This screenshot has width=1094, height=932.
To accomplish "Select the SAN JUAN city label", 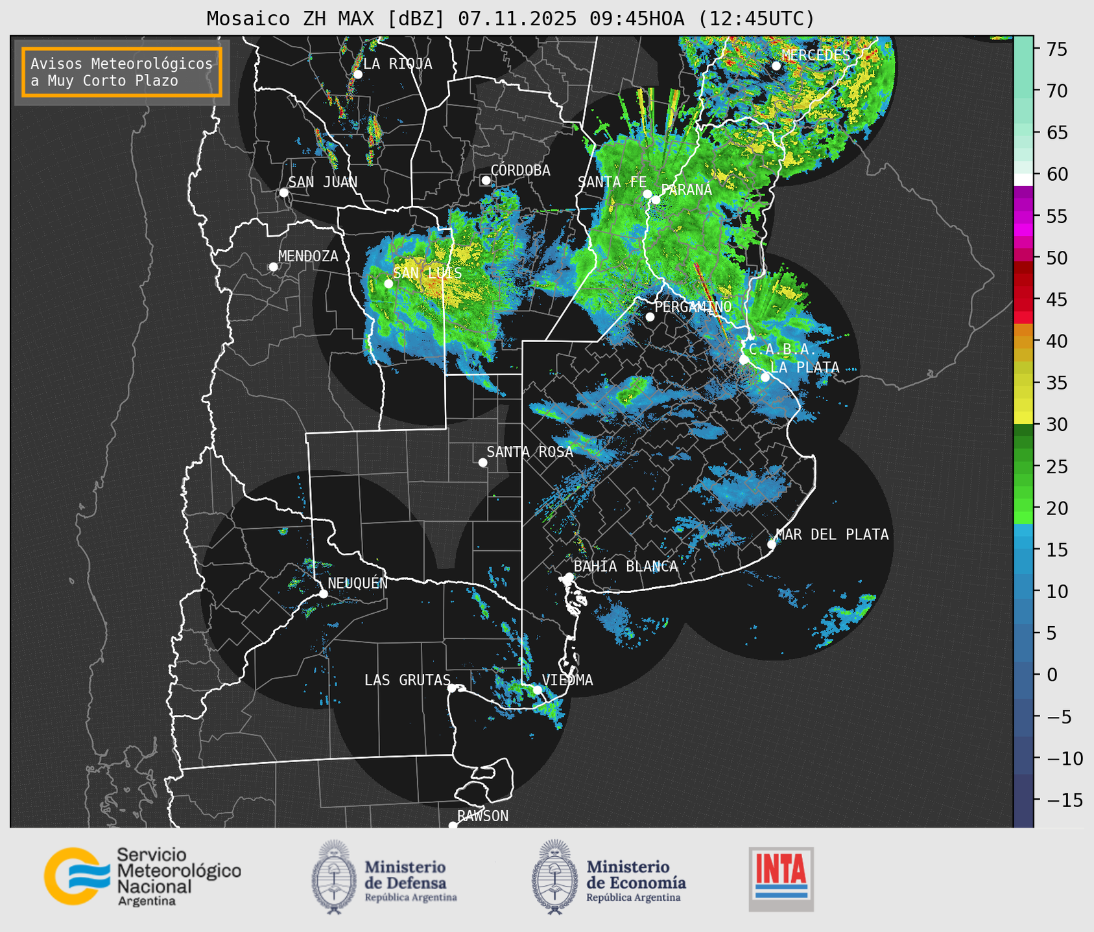I will [323, 182].
